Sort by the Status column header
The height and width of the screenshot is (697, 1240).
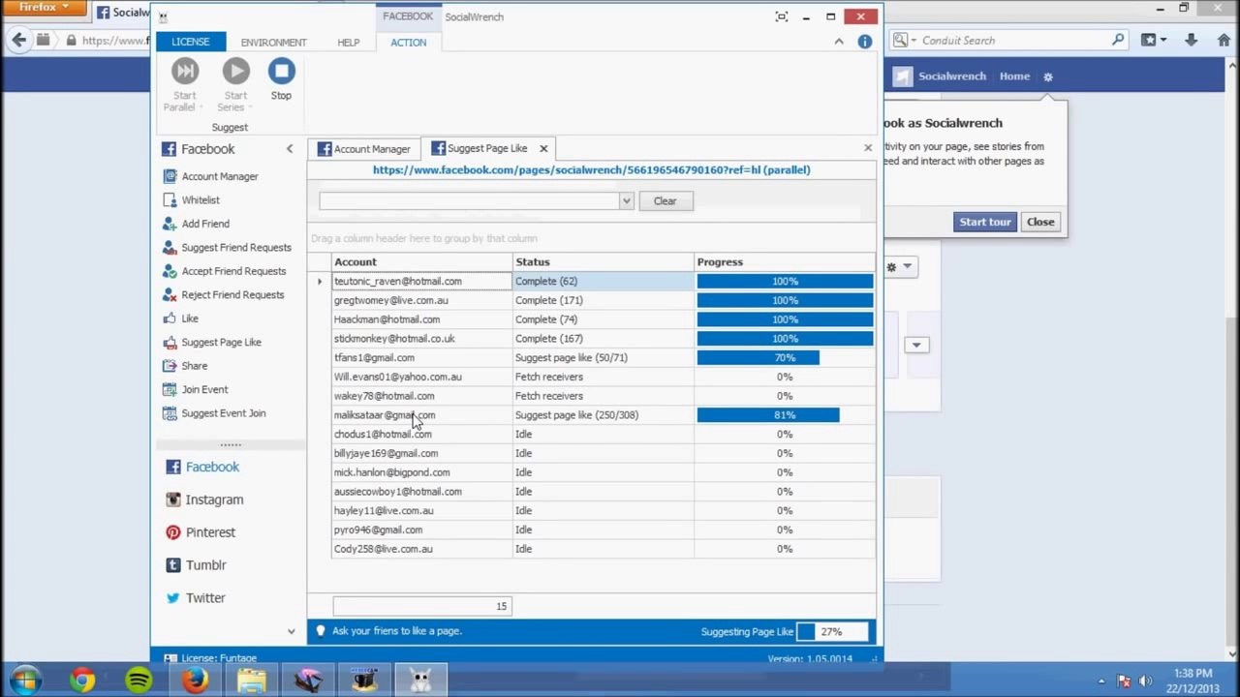pyautogui.click(x=603, y=262)
